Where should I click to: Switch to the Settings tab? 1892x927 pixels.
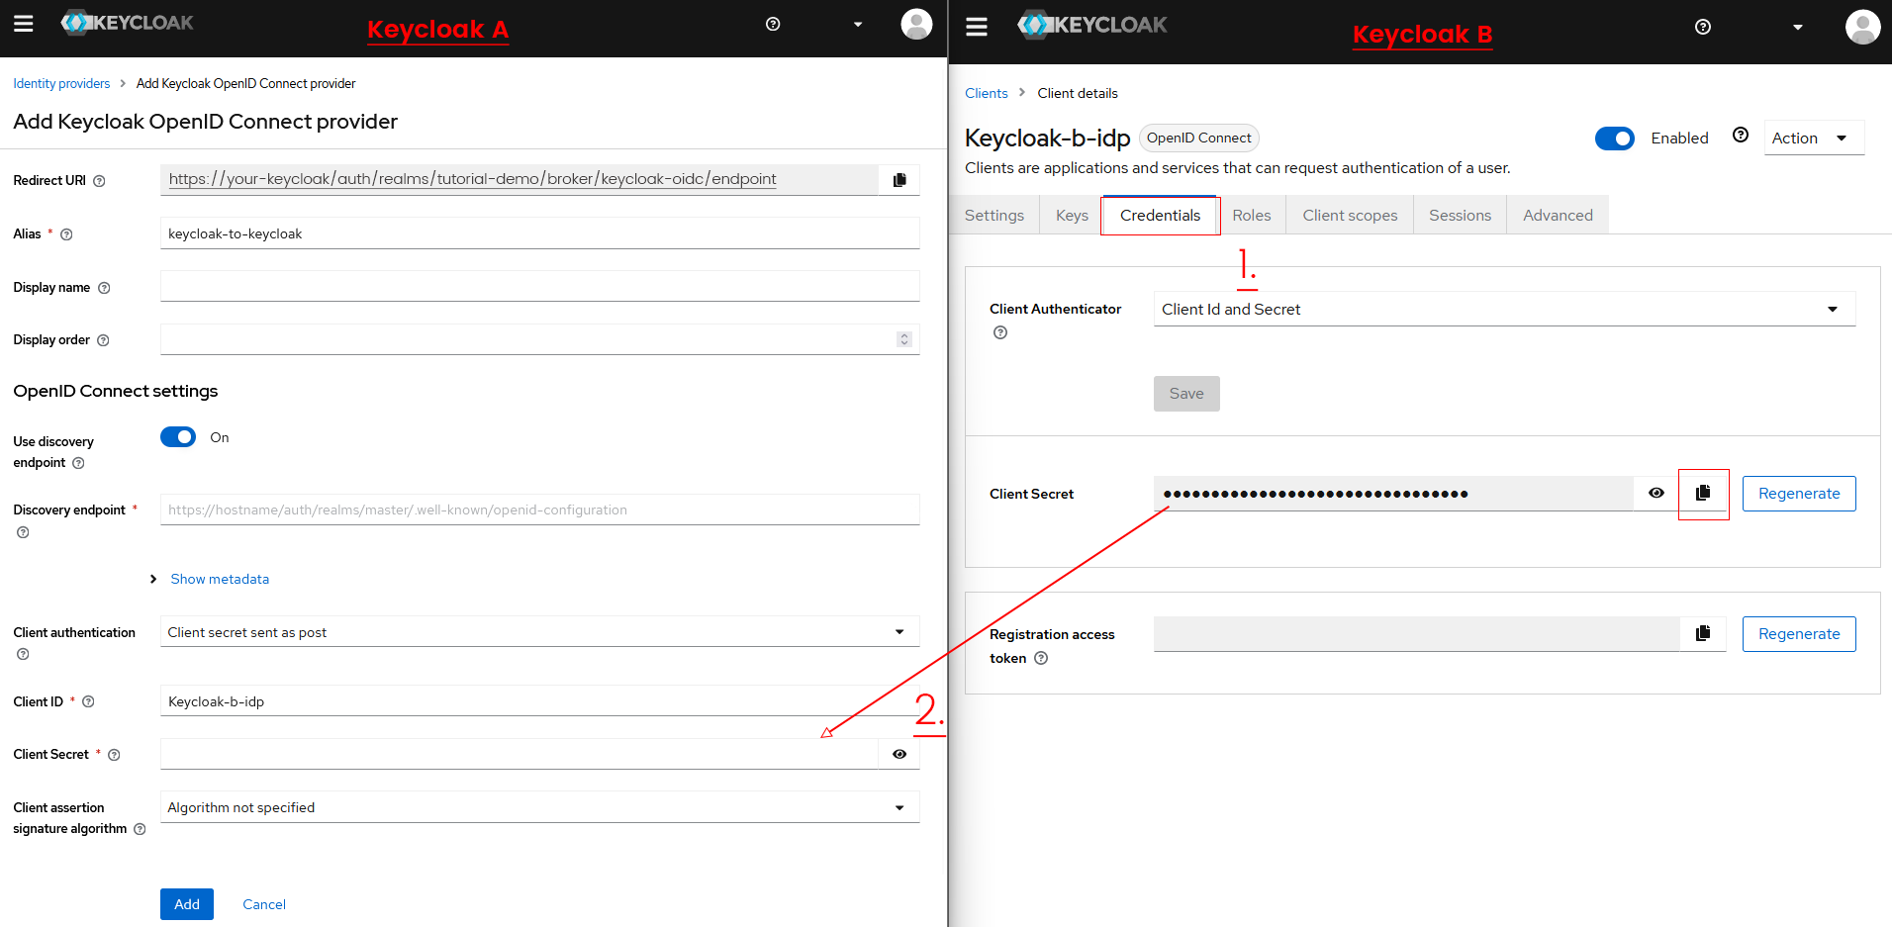[994, 215]
